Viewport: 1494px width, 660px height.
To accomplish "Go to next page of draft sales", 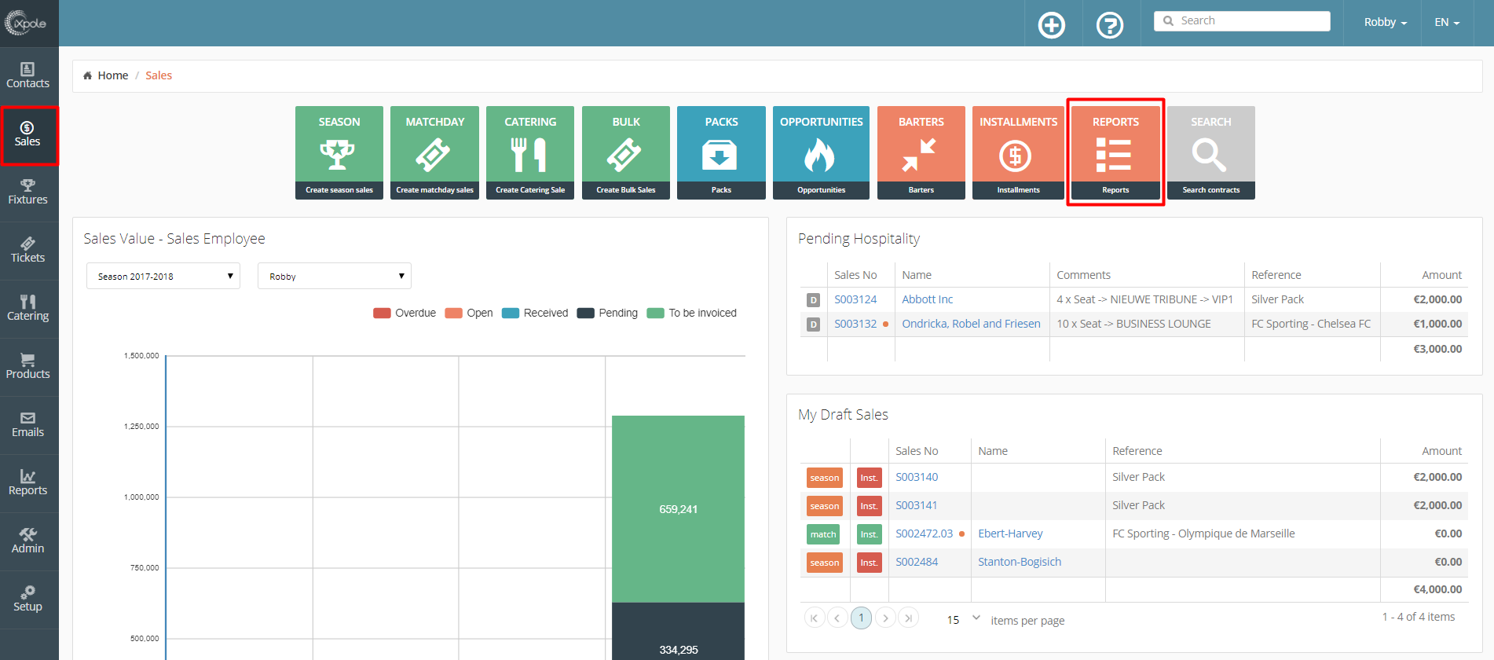I will pyautogui.click(x=885, y=618).
